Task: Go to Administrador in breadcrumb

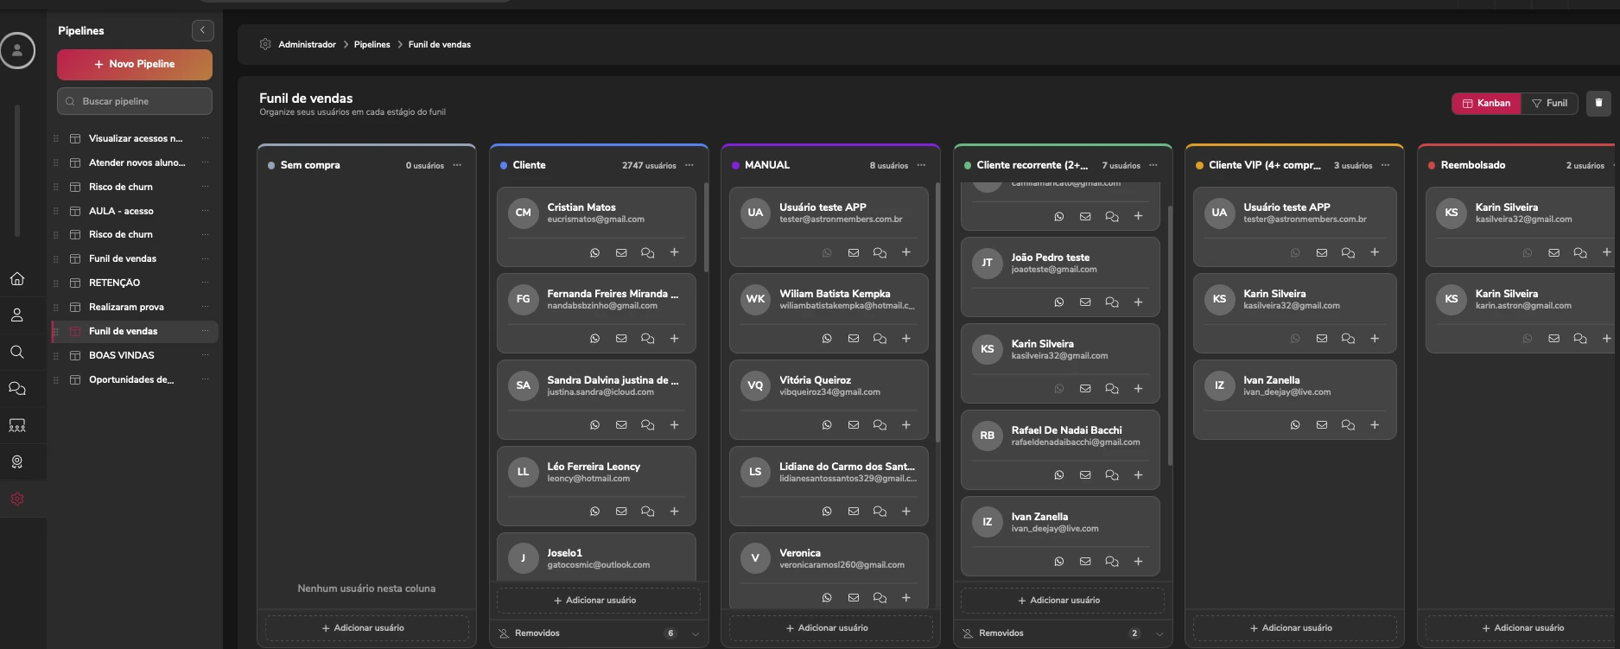Action: tap(307, 45)
